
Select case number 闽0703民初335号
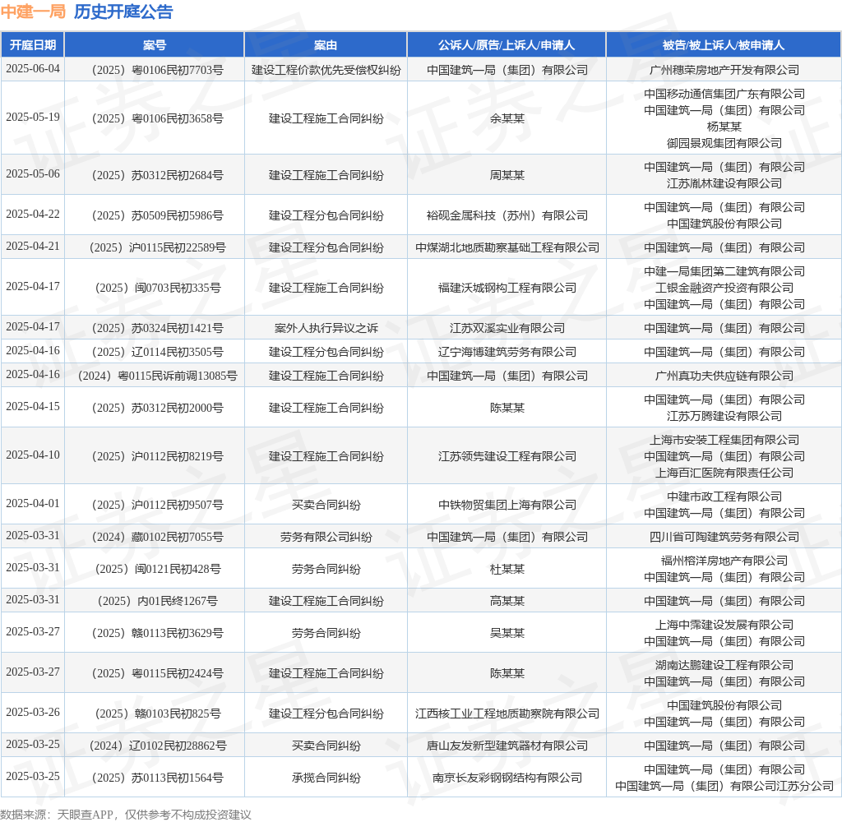(x=157, y=289)
